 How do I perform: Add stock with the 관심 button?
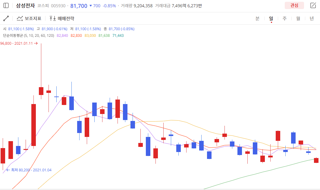(x=294, y=5)
